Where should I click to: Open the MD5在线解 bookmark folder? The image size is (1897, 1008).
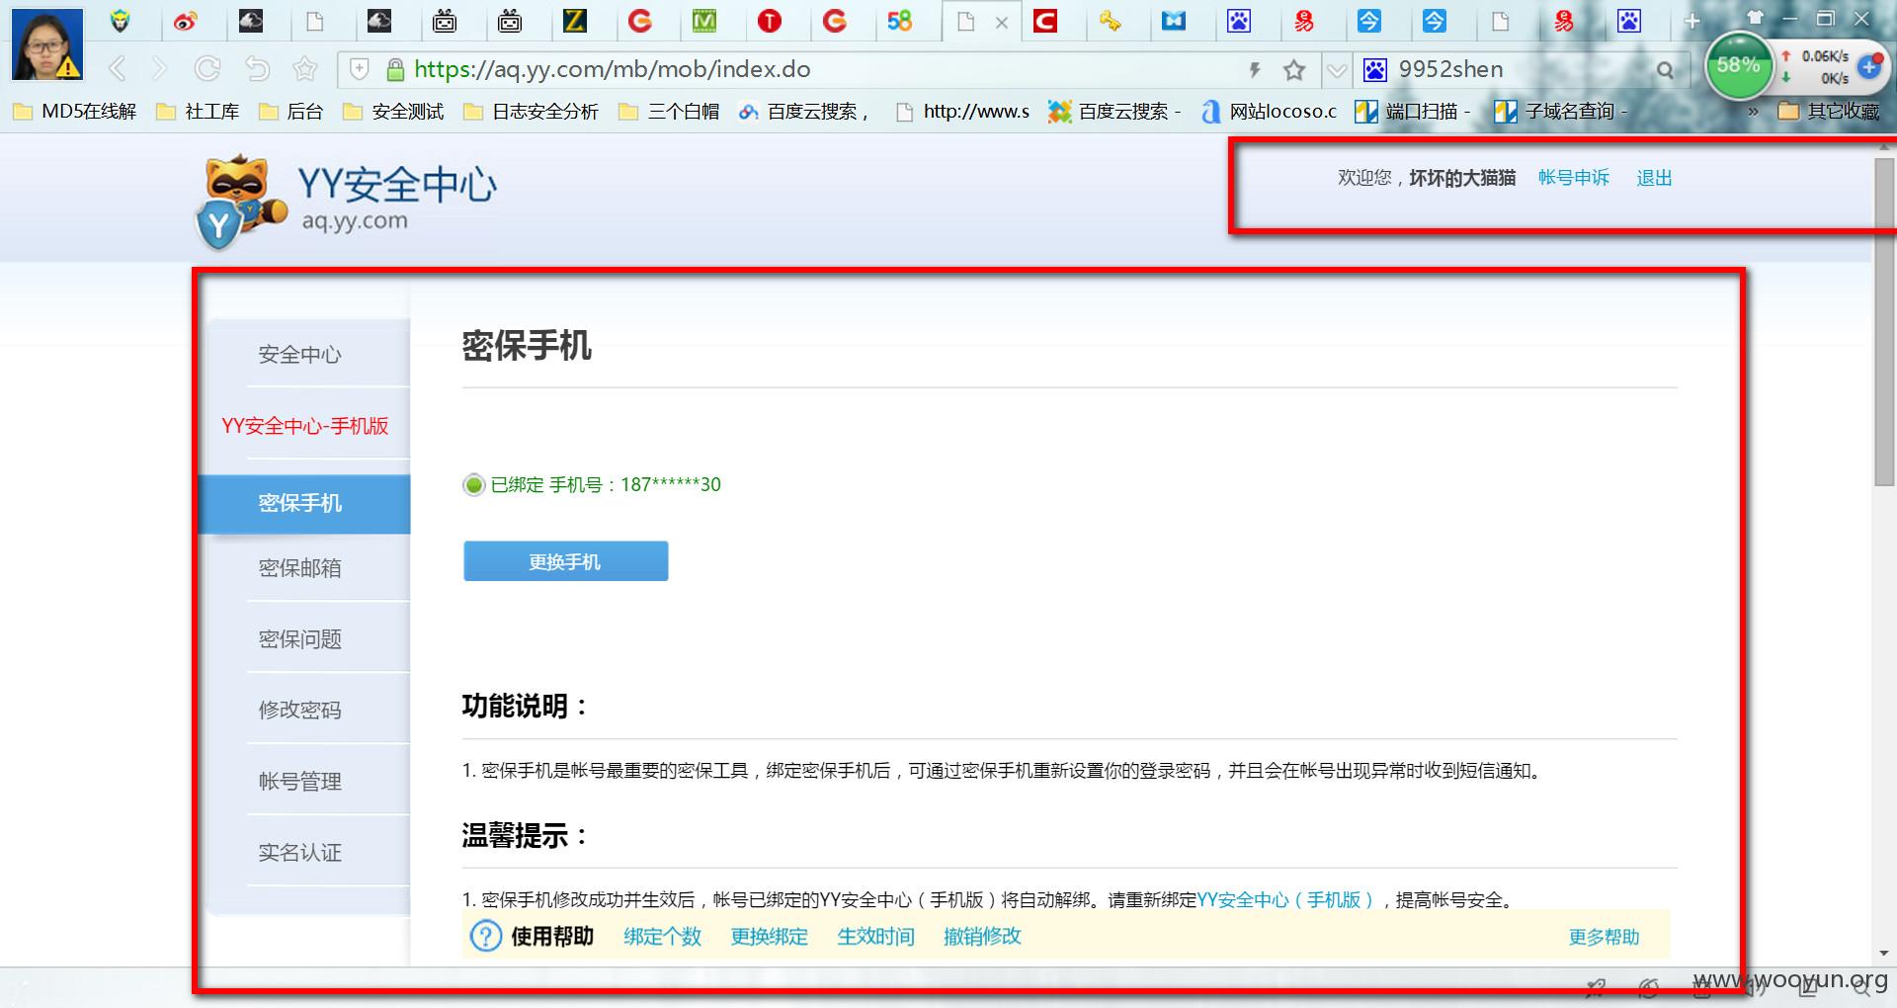75,112
